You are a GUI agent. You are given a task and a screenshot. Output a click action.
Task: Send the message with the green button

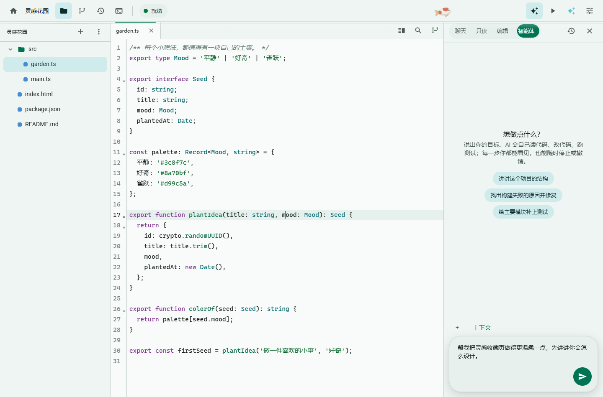tap(582, 377)
